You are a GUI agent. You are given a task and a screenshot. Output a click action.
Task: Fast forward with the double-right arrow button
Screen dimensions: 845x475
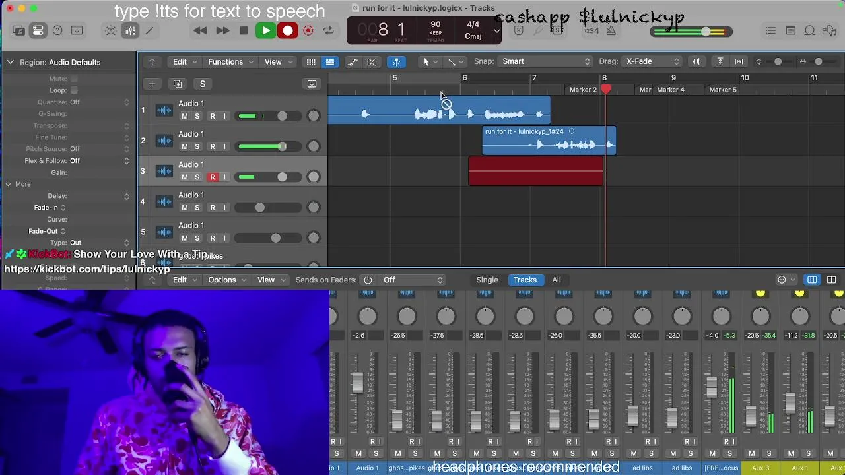(222, 30)
